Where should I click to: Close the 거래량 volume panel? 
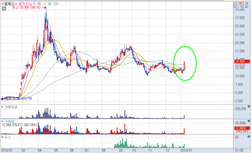click(x=249, y=121)
